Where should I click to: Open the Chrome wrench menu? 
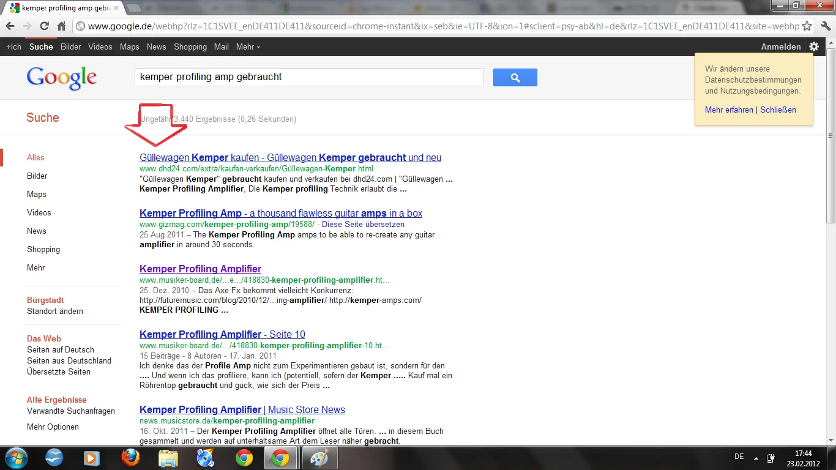pyautogui.click(x=825, y=26)
